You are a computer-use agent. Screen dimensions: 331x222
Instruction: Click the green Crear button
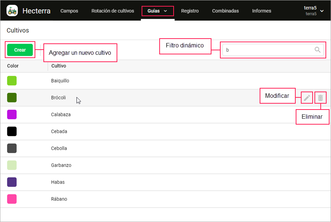20,50
